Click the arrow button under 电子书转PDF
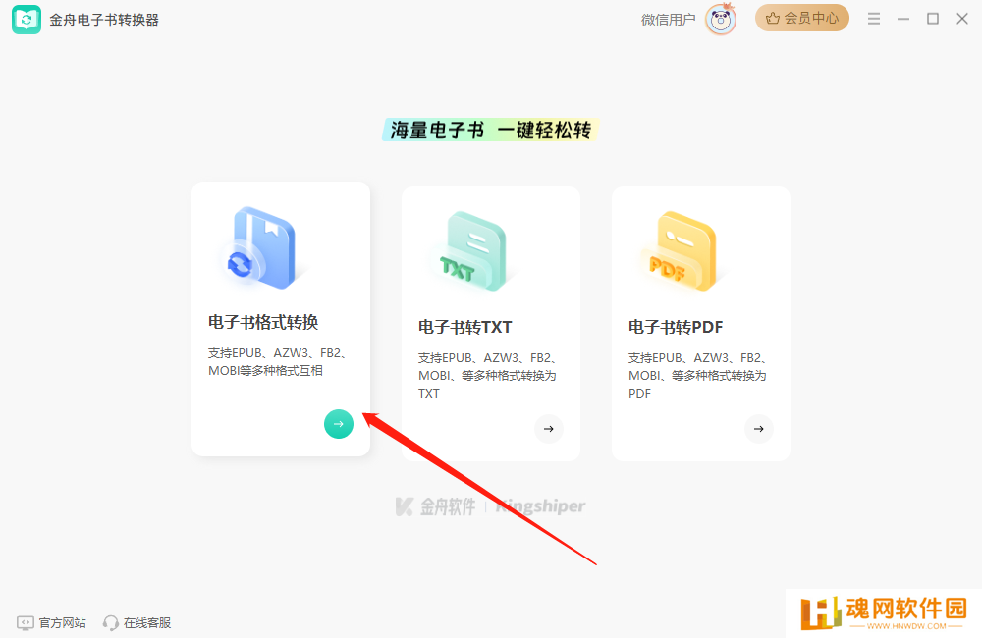 click(x=758, y=429)
